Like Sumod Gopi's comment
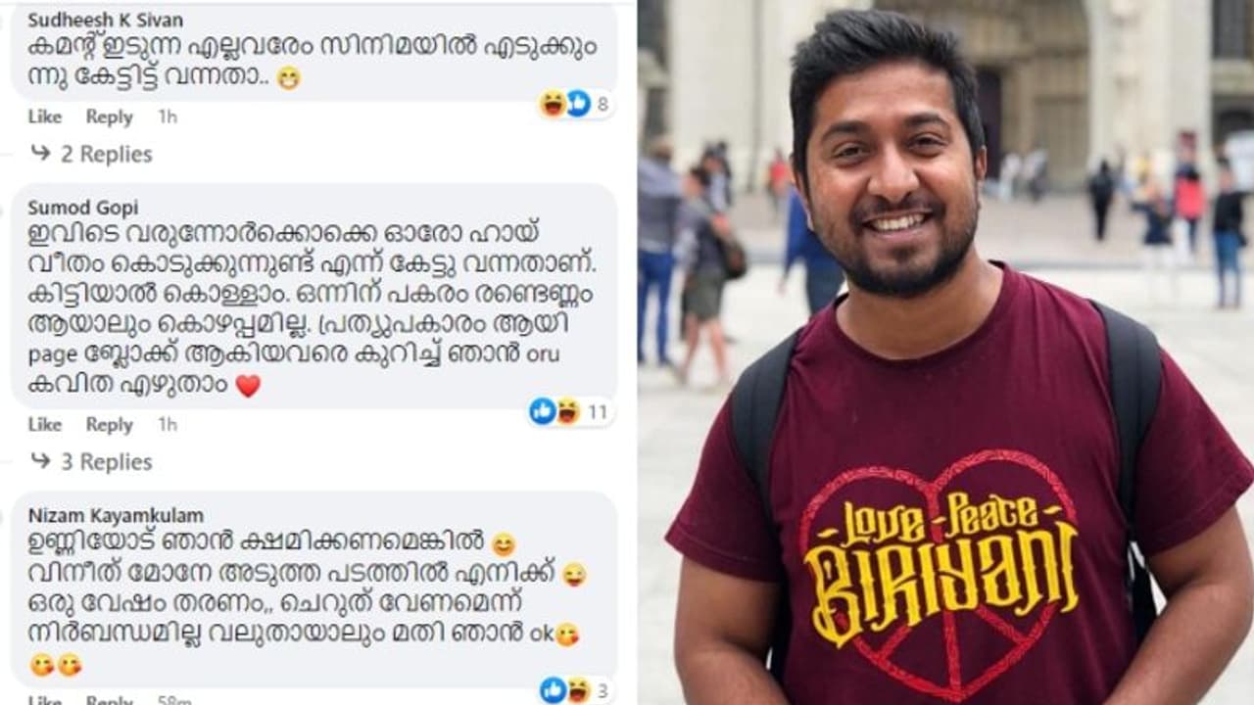1254x705 pixels. (x=45, y=425)
